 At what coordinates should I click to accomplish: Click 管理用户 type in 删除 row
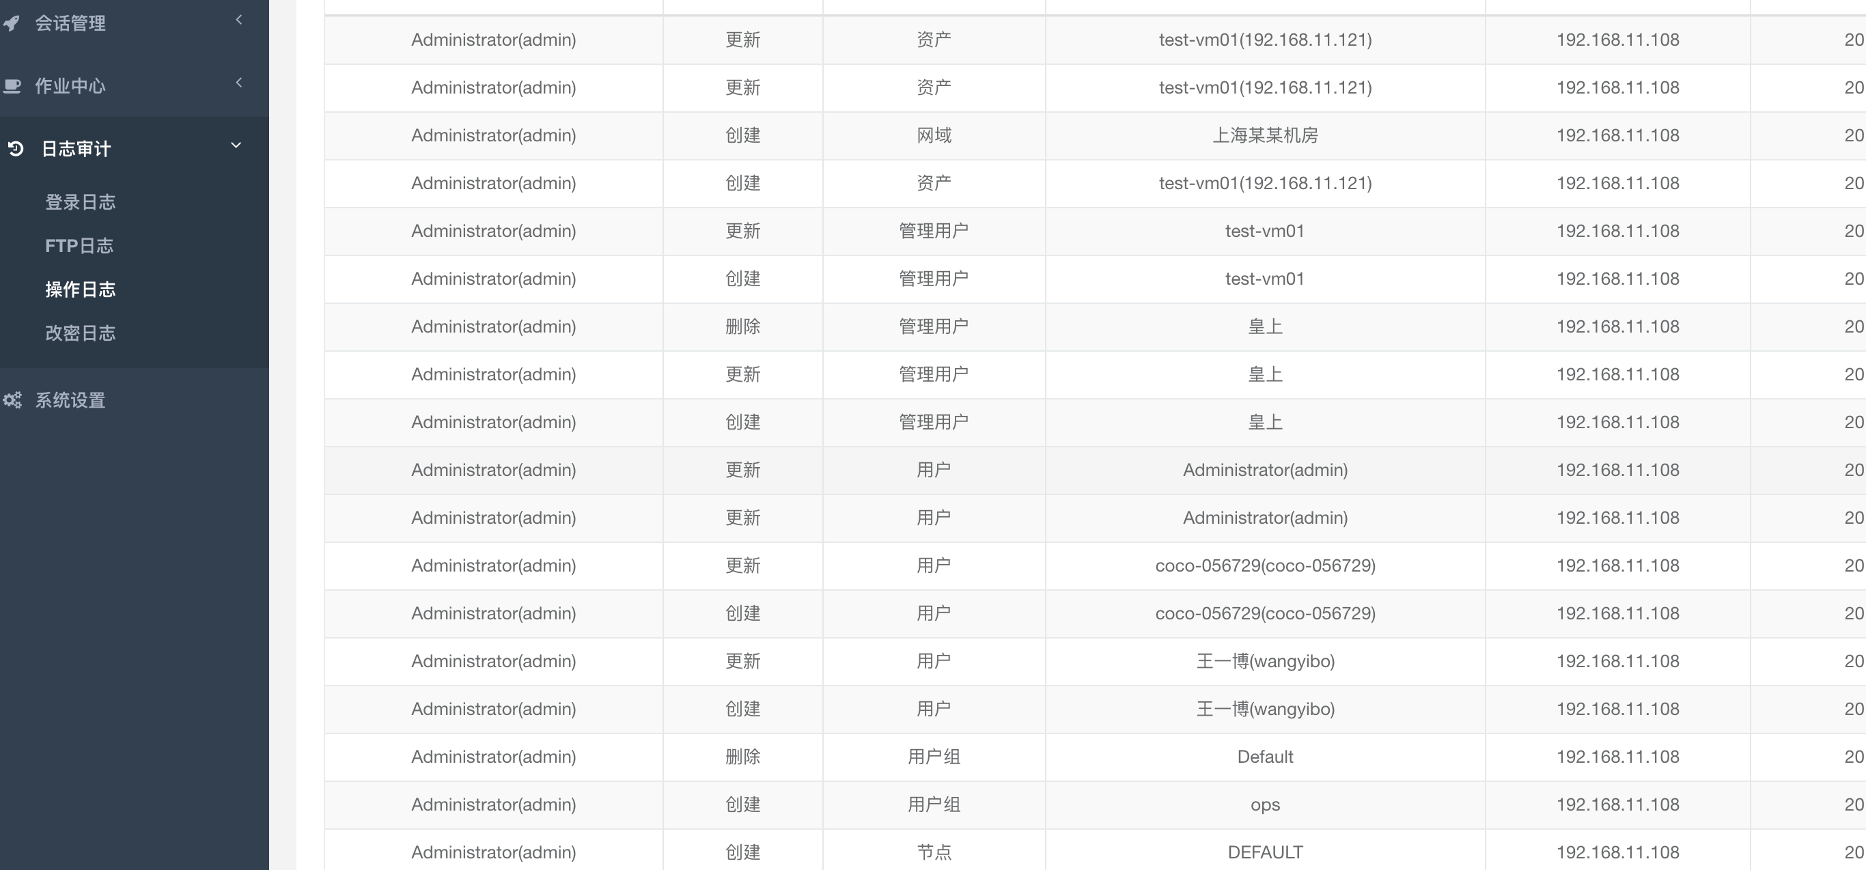point(934,326)
